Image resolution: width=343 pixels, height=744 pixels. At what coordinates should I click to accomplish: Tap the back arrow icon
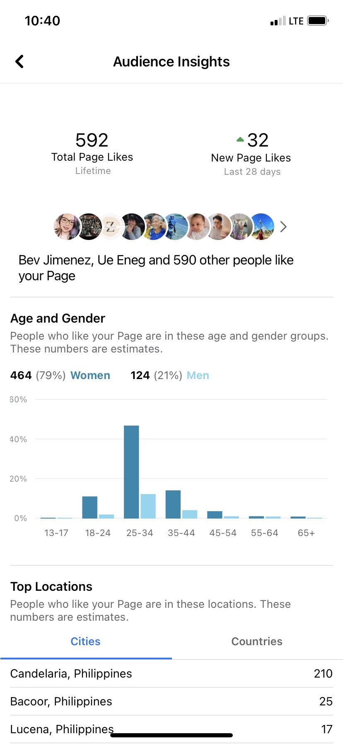19,61
